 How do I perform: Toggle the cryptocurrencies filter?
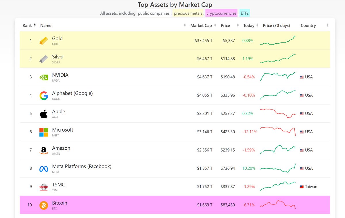click(x=221, y=13)
